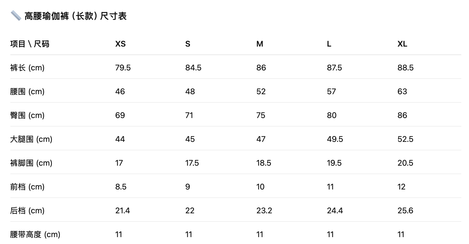469x244 pixels.
Task: Select the M size column header
Action: pyautogui.click(x=260, y=44)
